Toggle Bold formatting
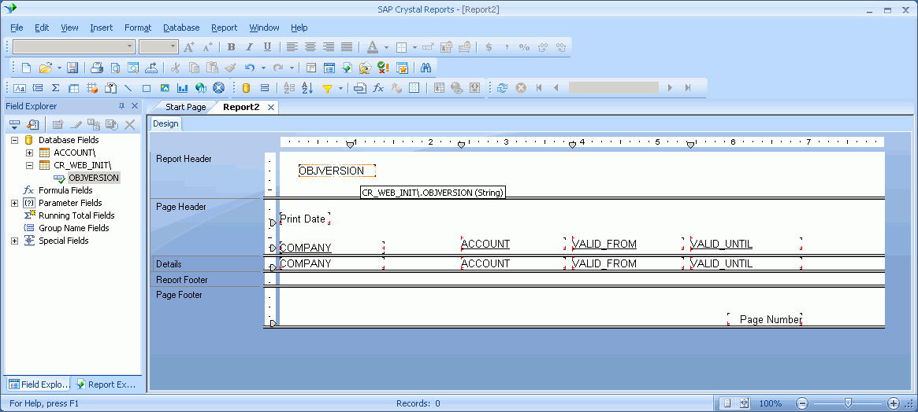The width and height of the screenshot is (918, 412). pos(231,47)
